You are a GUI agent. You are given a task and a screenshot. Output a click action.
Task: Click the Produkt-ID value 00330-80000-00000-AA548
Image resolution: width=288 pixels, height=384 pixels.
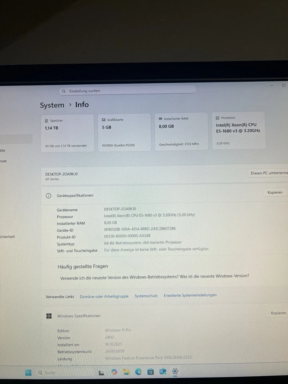[x=127, y=236]
